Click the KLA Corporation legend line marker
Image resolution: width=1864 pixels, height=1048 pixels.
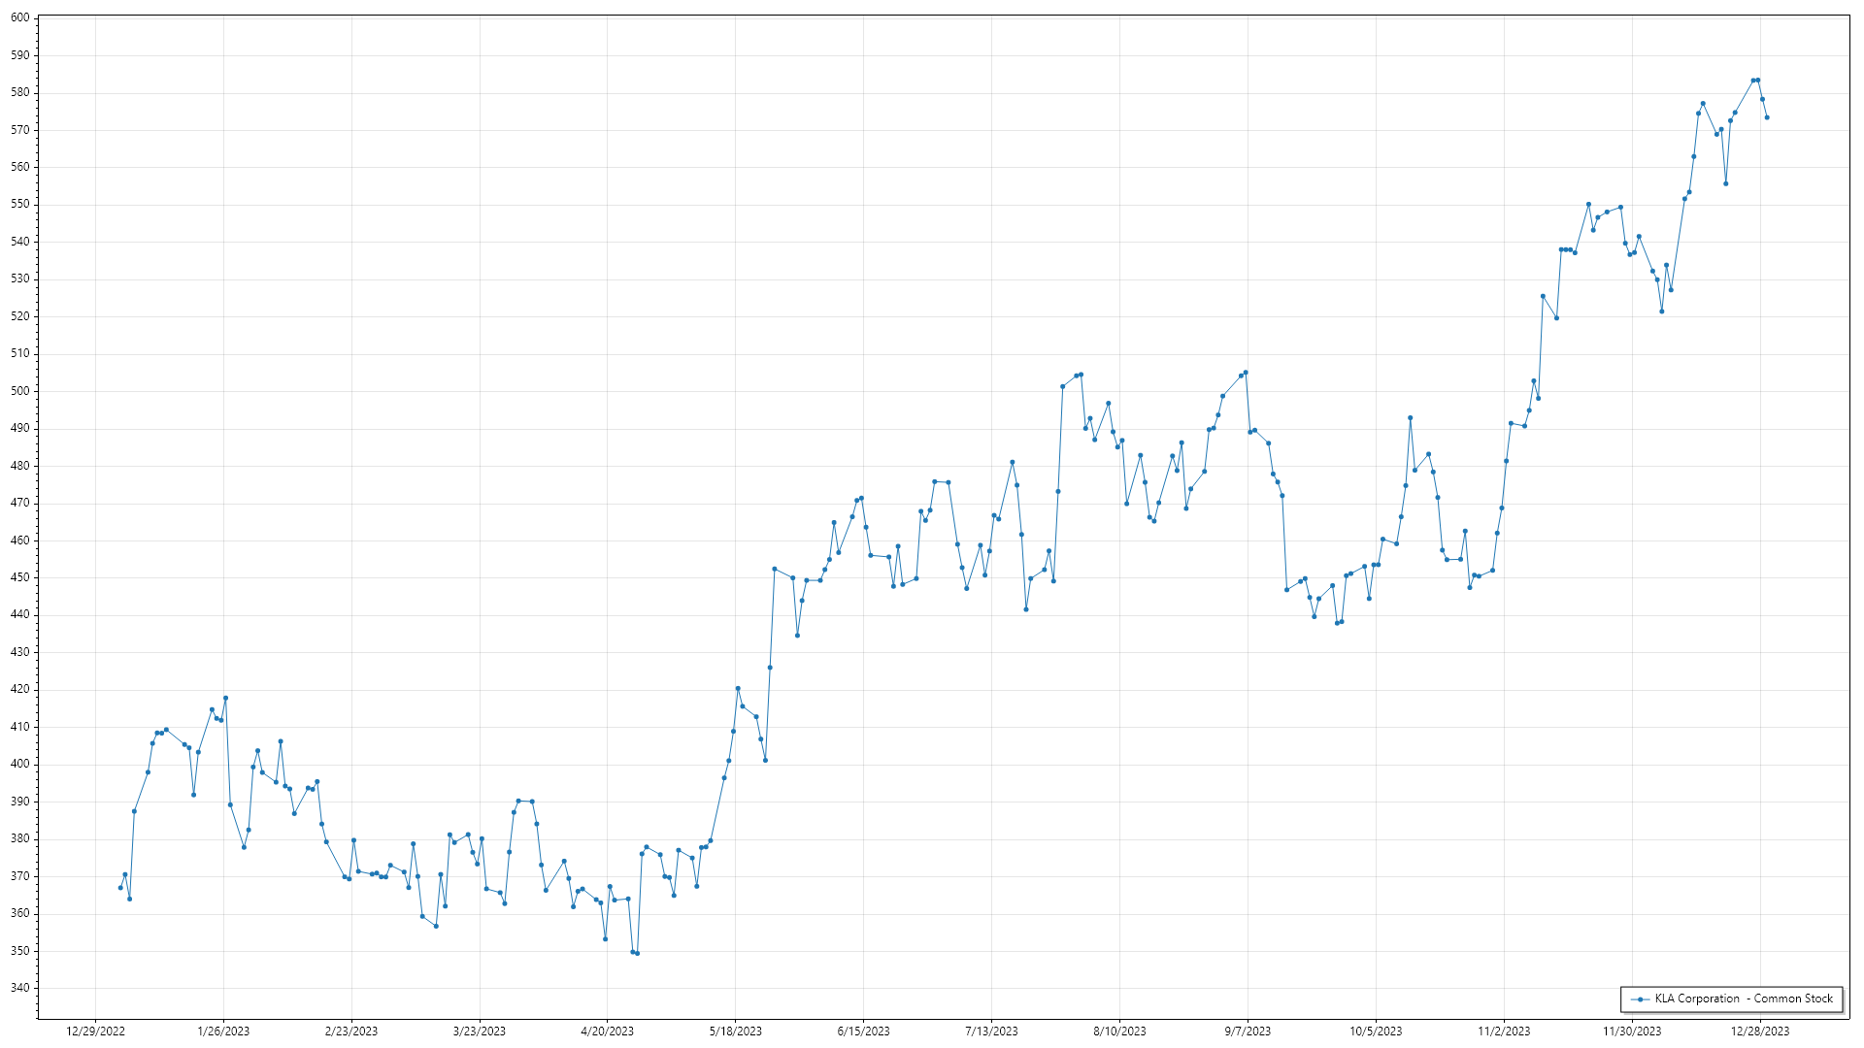pos(1641,999)
